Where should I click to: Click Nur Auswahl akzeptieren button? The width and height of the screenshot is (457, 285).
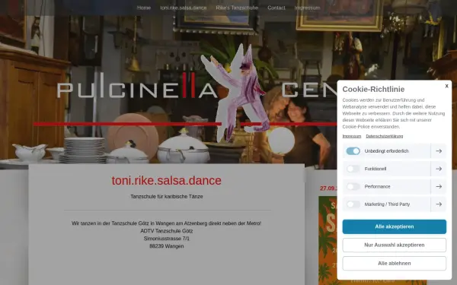(394, 245)
